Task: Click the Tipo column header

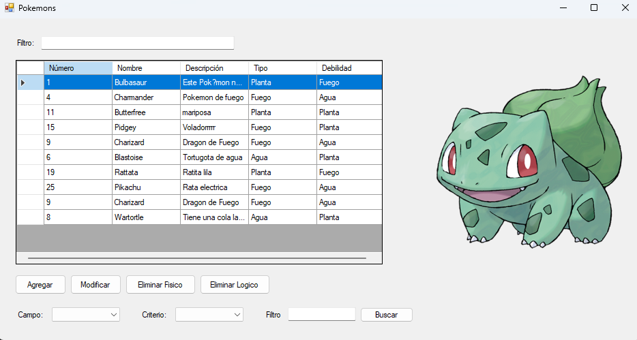Action: (x=282, y=68)
